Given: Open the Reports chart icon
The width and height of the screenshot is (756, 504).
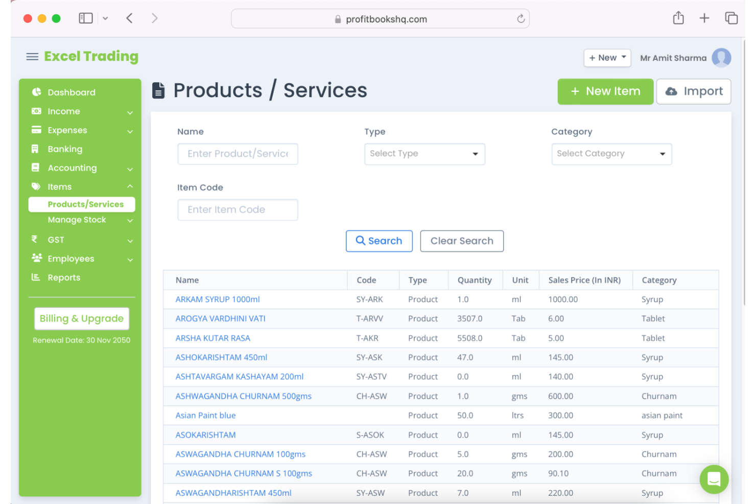Looking at the screenshot, I should (x=36, y=277).
